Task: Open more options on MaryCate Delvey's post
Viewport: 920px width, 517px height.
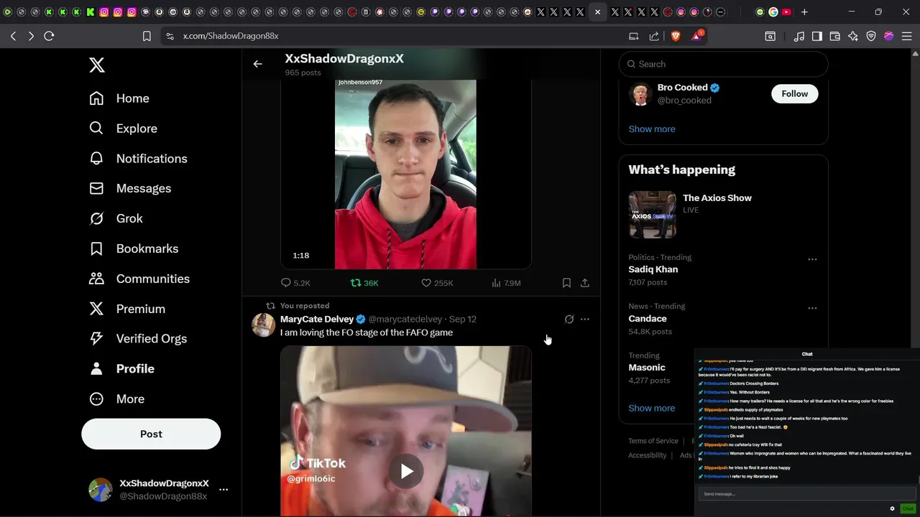Action: (x=585, y=319)
